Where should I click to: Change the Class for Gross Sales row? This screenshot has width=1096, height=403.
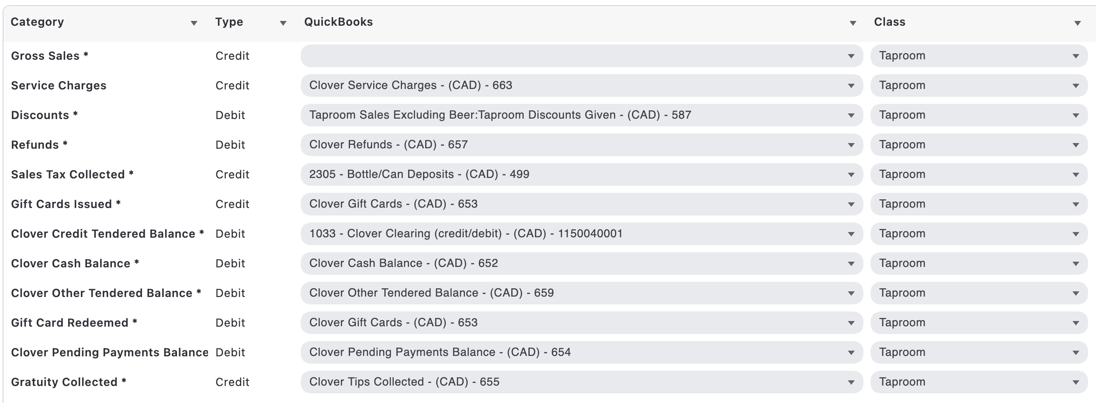click(978, 56)
